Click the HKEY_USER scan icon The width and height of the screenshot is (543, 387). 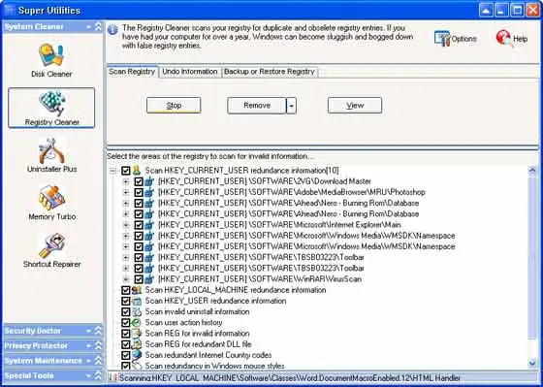137,301
